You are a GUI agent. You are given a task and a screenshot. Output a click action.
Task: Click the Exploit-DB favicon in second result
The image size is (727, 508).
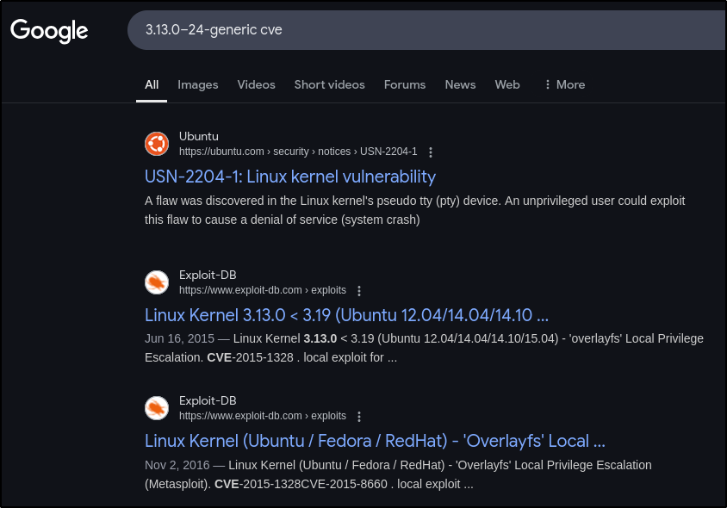[157, 282]
